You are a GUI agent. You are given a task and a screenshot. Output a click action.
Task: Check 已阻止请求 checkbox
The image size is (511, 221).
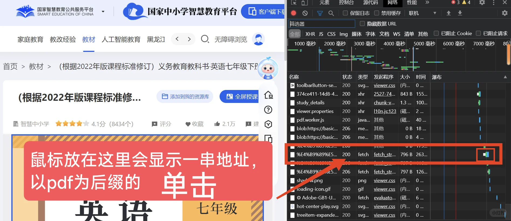click(478, 33)
